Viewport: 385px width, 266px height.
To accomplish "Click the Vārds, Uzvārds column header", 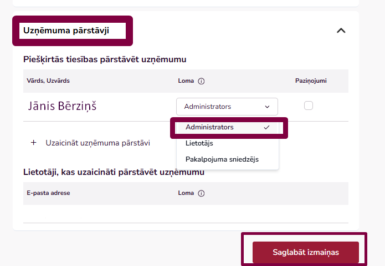I will point(48,81).
